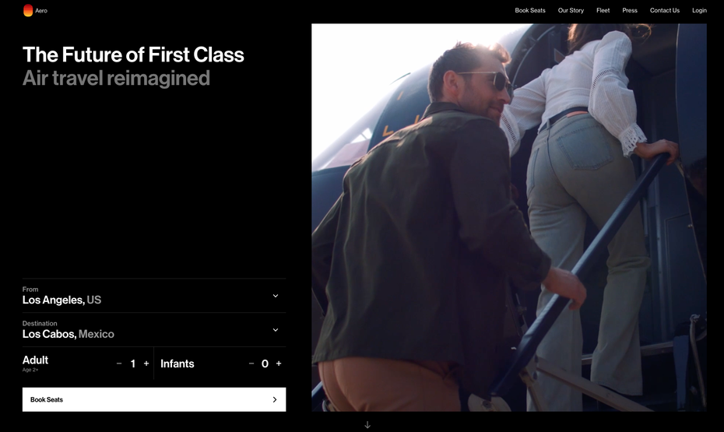
Task: Click the right chevron on Book Seats bar
Action: (x=275, y=399)
